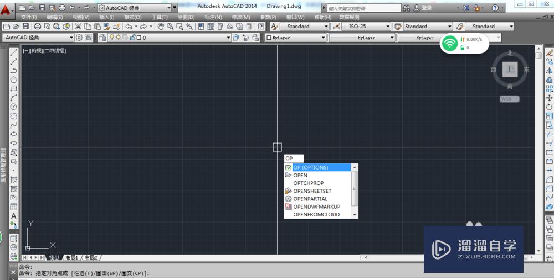Click Plot printer icon in Quick Access toolbar

pyautogui.click(x=62, y=7)
